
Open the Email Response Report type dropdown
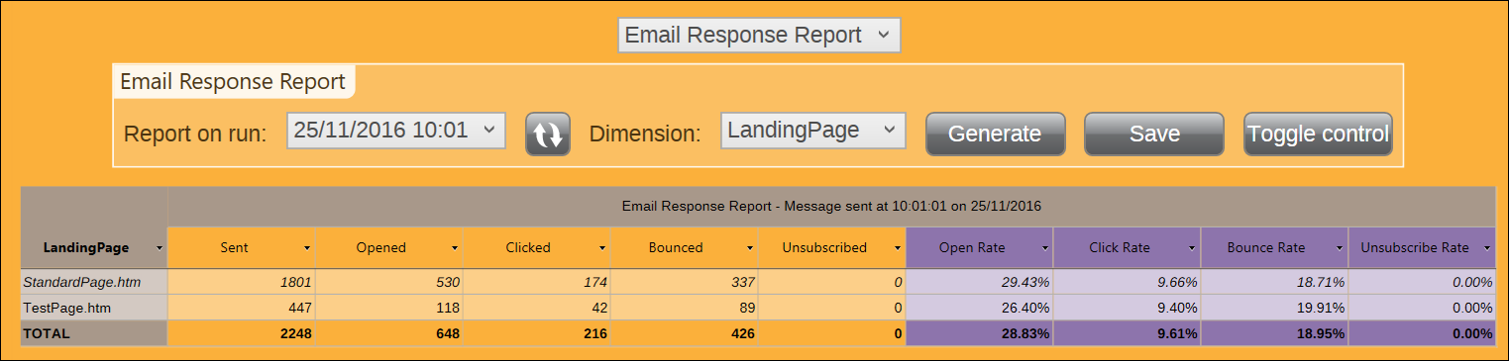[759, 36]
